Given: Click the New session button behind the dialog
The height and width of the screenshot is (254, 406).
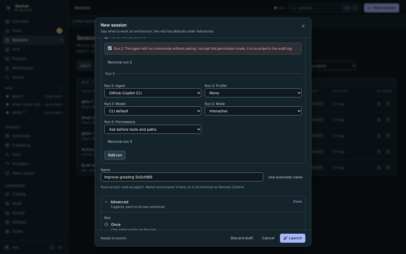Looking at the screenshot, I should (381, 8).
